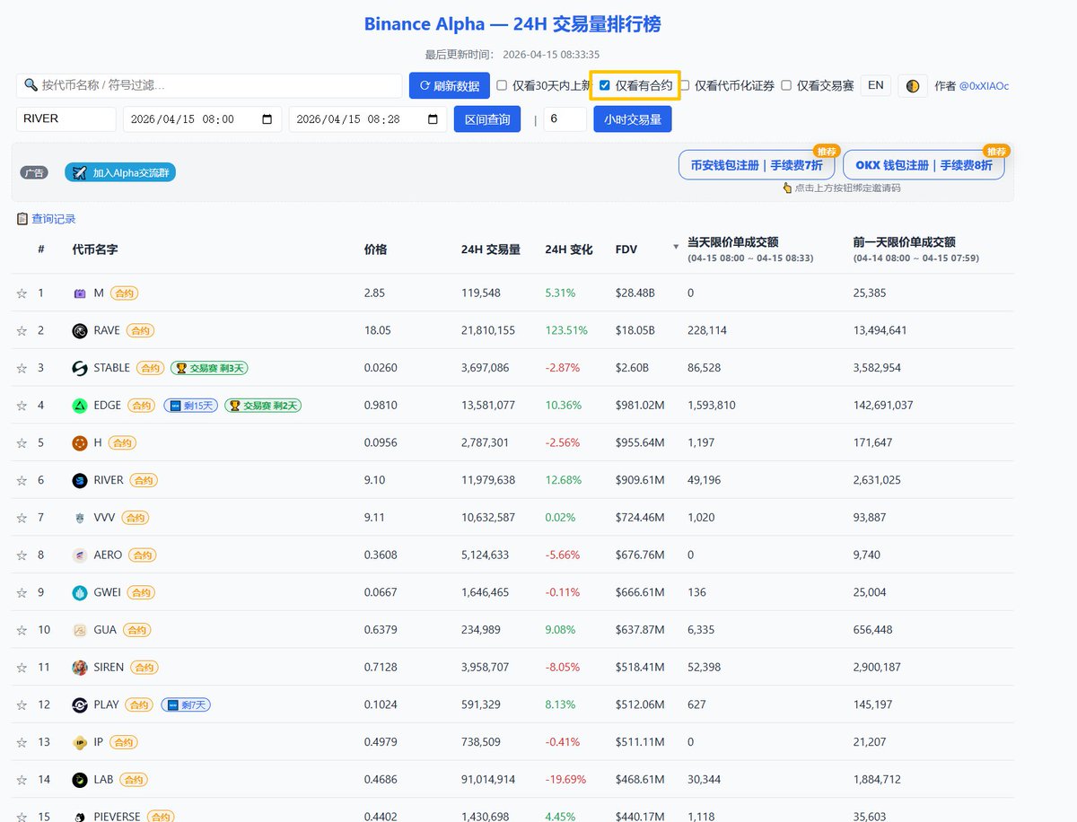Open end datetime calendar picker
This screenshot has height=822, width=1077.
click(432, 119)
